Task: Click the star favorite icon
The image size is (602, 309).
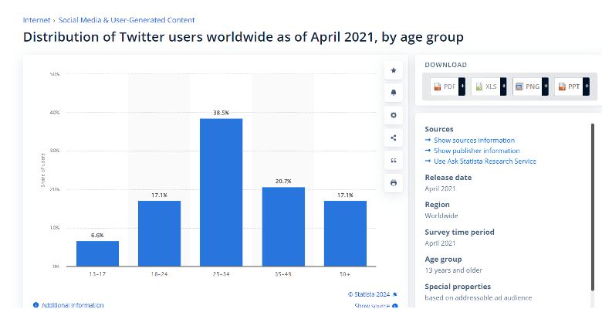Action: pyautogui.click(x=393, y=70)
